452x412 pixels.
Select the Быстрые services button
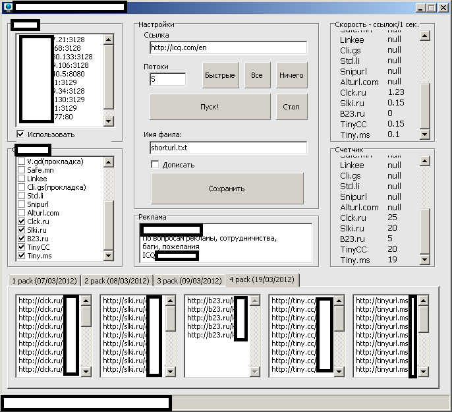tap(220, 75)
